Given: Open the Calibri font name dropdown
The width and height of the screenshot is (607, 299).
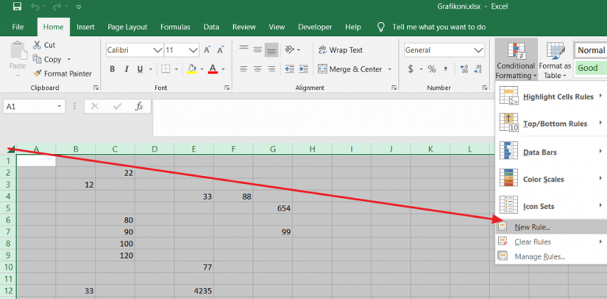Looking at the screenshot, I should (158, 50).
